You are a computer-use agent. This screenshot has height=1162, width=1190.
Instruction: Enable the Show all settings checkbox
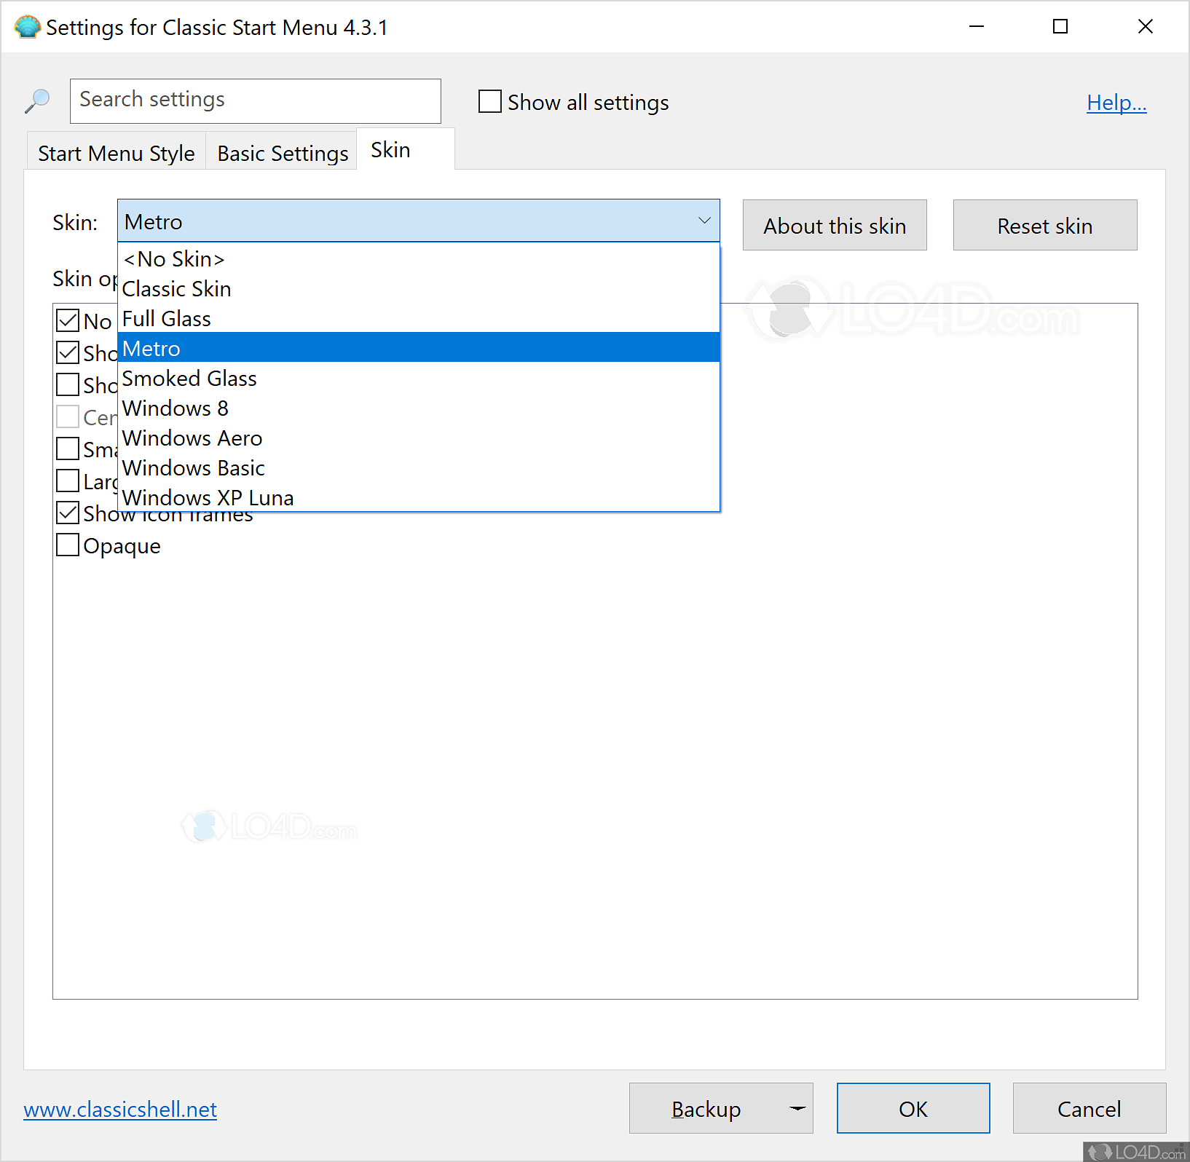point(490,101)
